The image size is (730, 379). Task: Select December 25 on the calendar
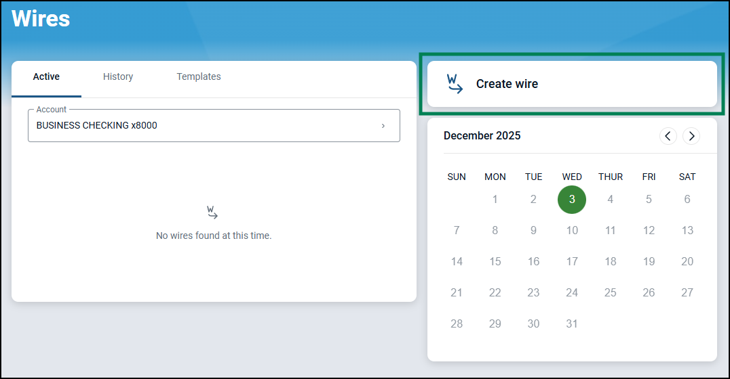611,293
